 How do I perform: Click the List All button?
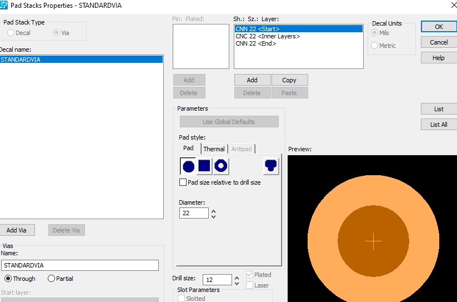(x=439, y=125)
